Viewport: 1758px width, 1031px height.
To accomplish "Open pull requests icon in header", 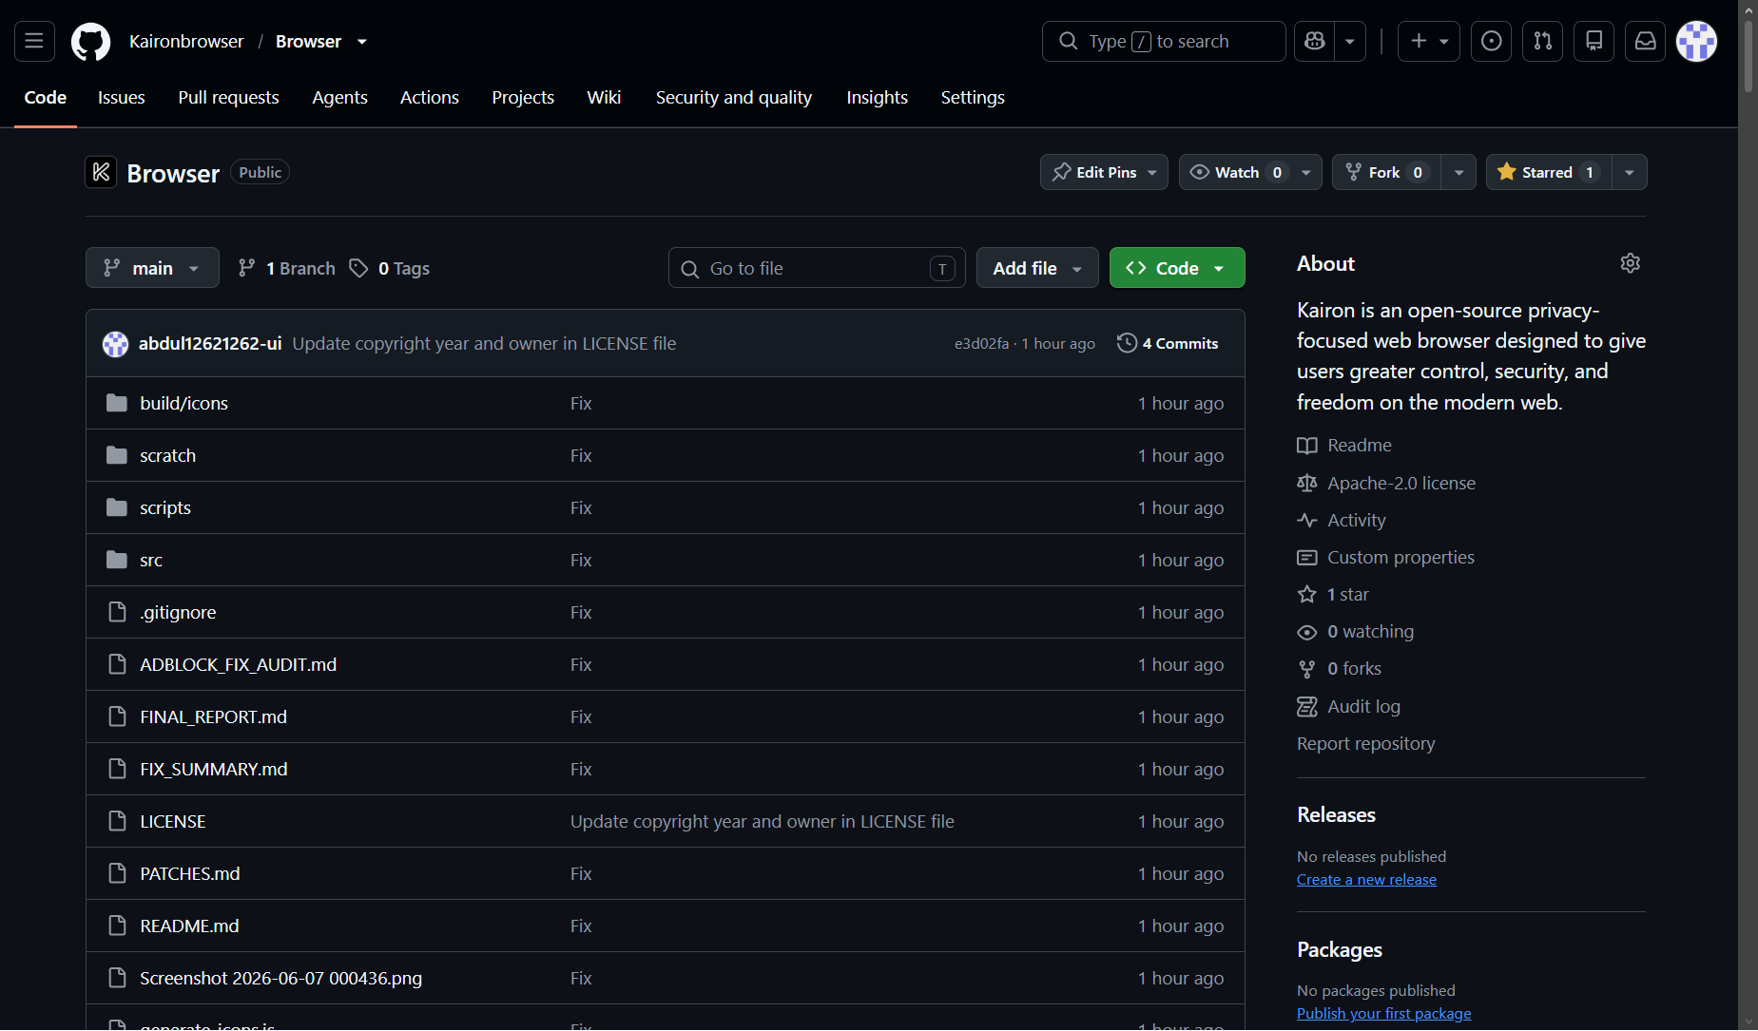I will pyautogui.click(x=1543, y=41).
